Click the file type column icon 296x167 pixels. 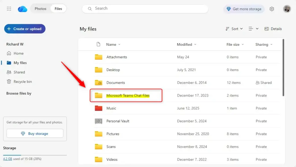(x=98, y=44)
